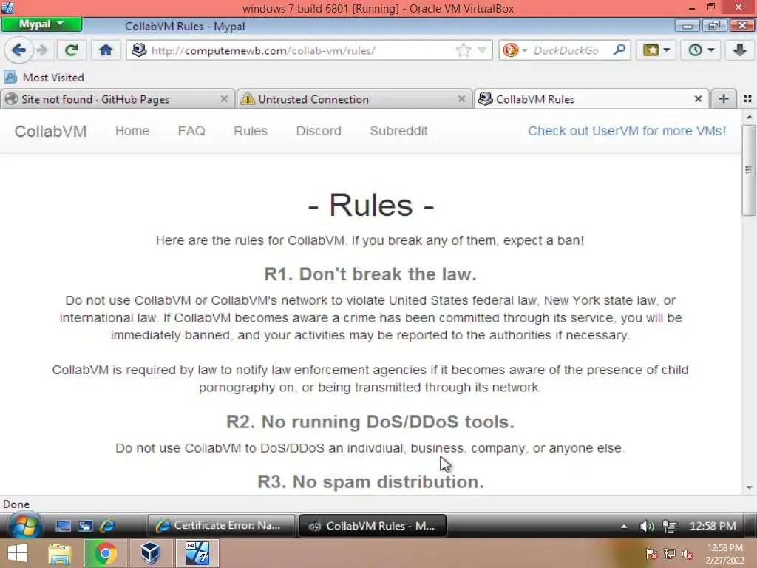
Task: Switch to Certificate Error taskbar window
Action: [221, 526]
